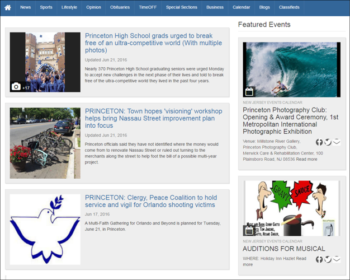
Task: Select TimeOFF in the navigation bar
Action: tap(148, 7)
